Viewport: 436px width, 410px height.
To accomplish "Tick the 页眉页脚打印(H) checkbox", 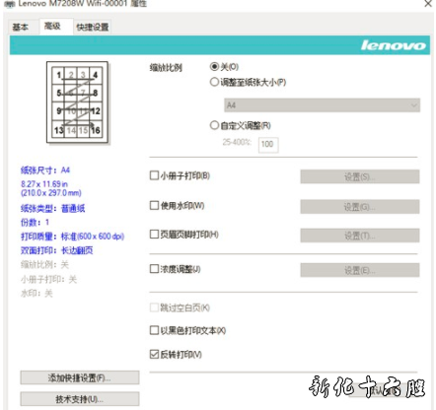I will click(x=154, y=235).
